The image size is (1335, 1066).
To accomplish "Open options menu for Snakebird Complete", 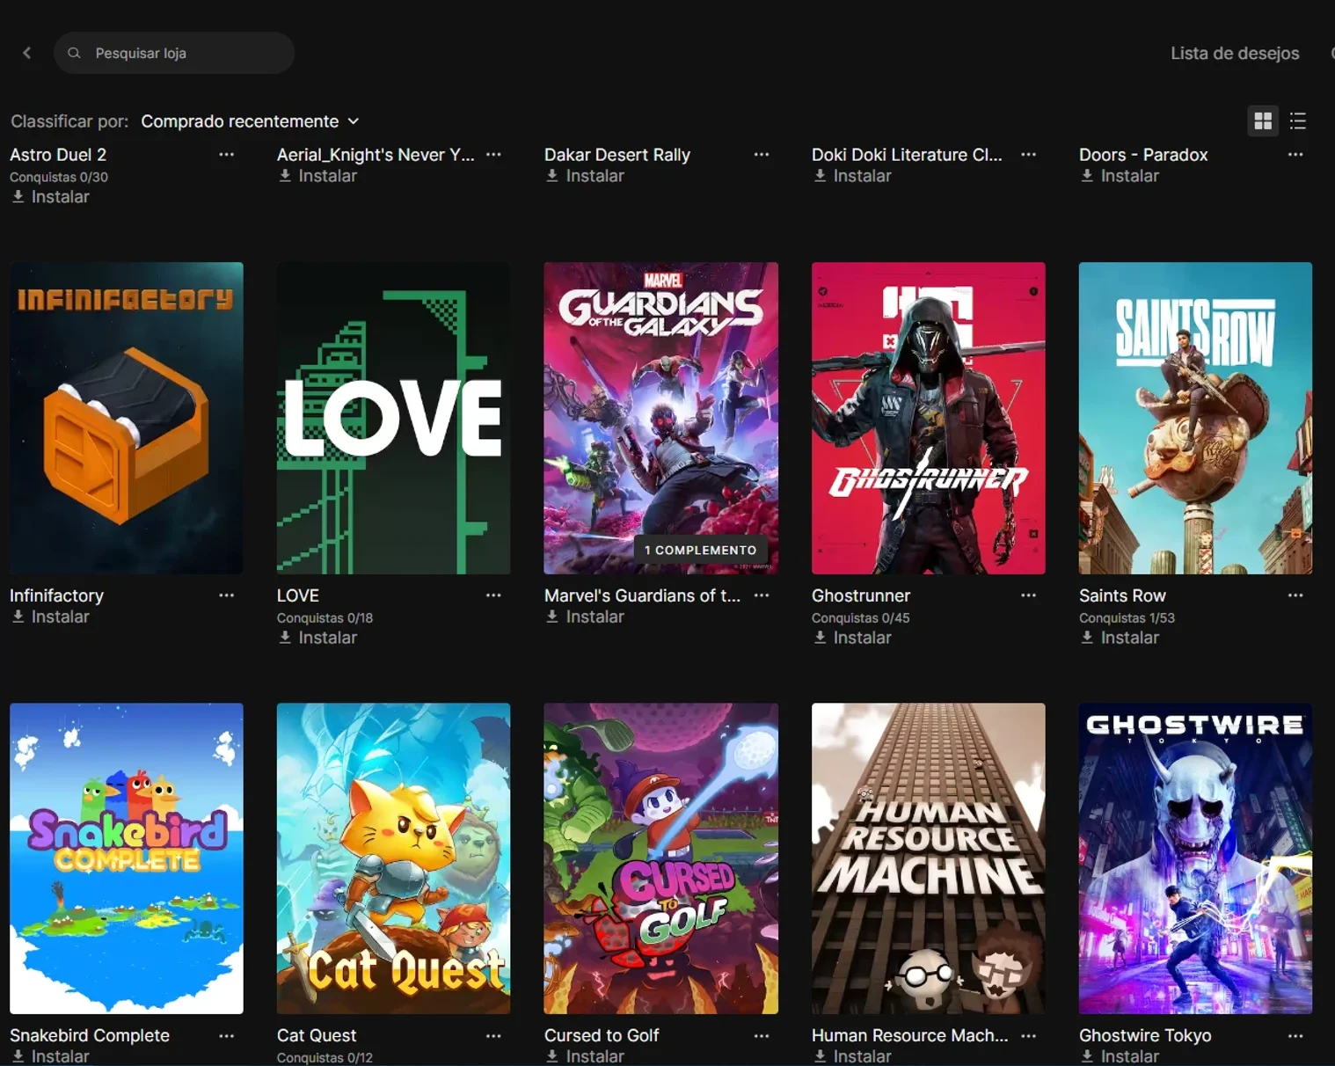I will [x=227, y=1036].
